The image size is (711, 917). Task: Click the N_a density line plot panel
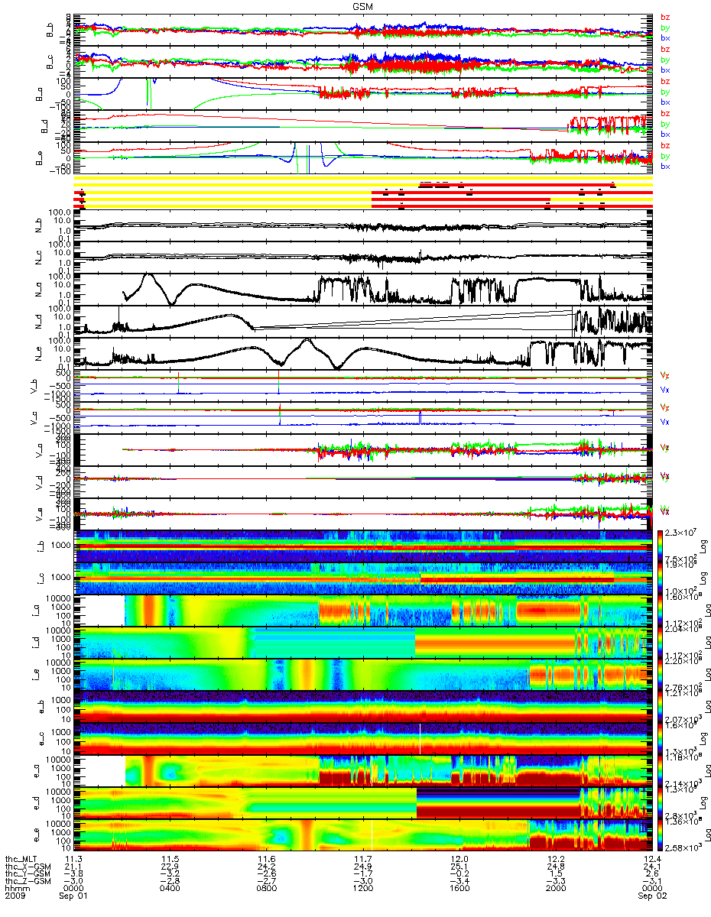tap(363, 290)
